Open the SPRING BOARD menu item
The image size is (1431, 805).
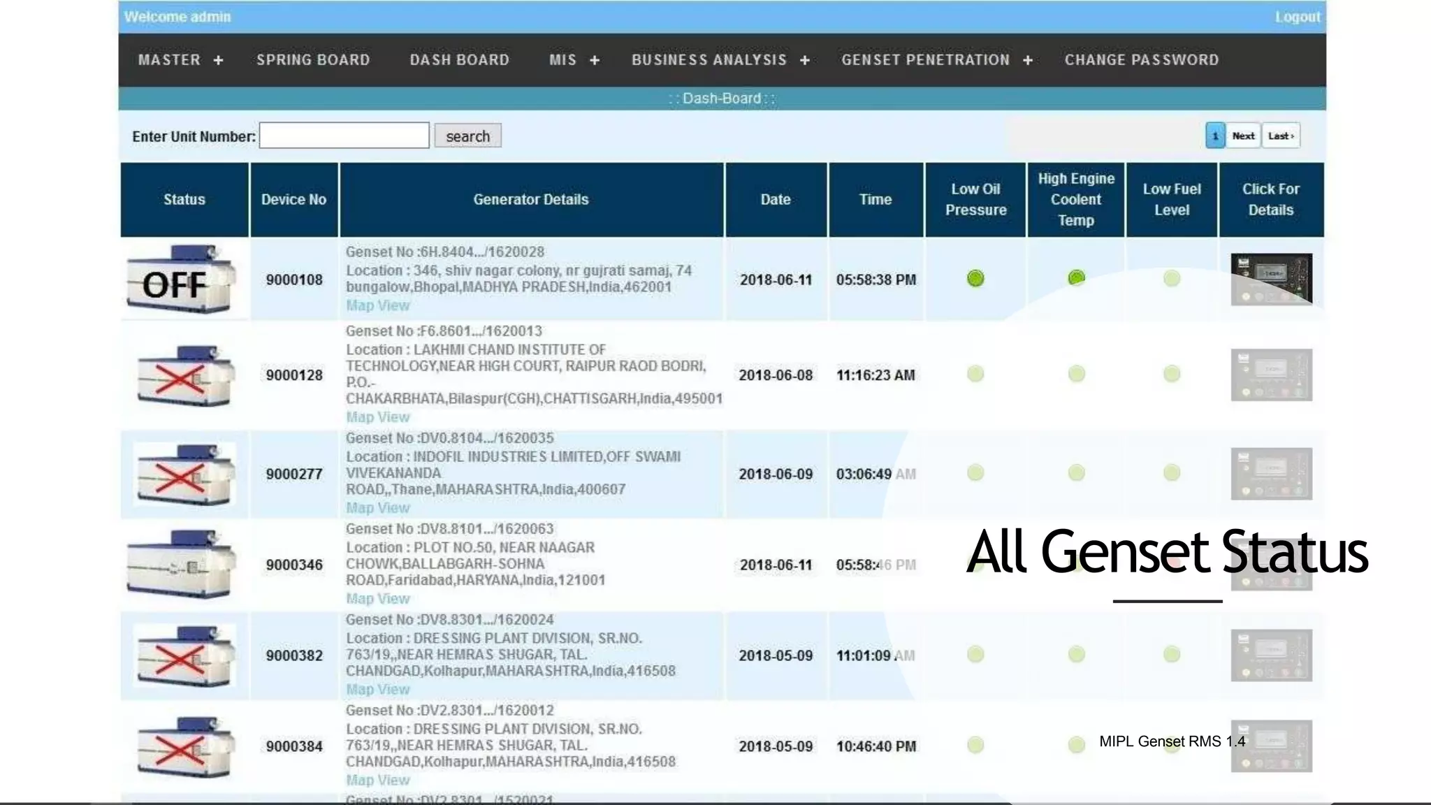313,60
